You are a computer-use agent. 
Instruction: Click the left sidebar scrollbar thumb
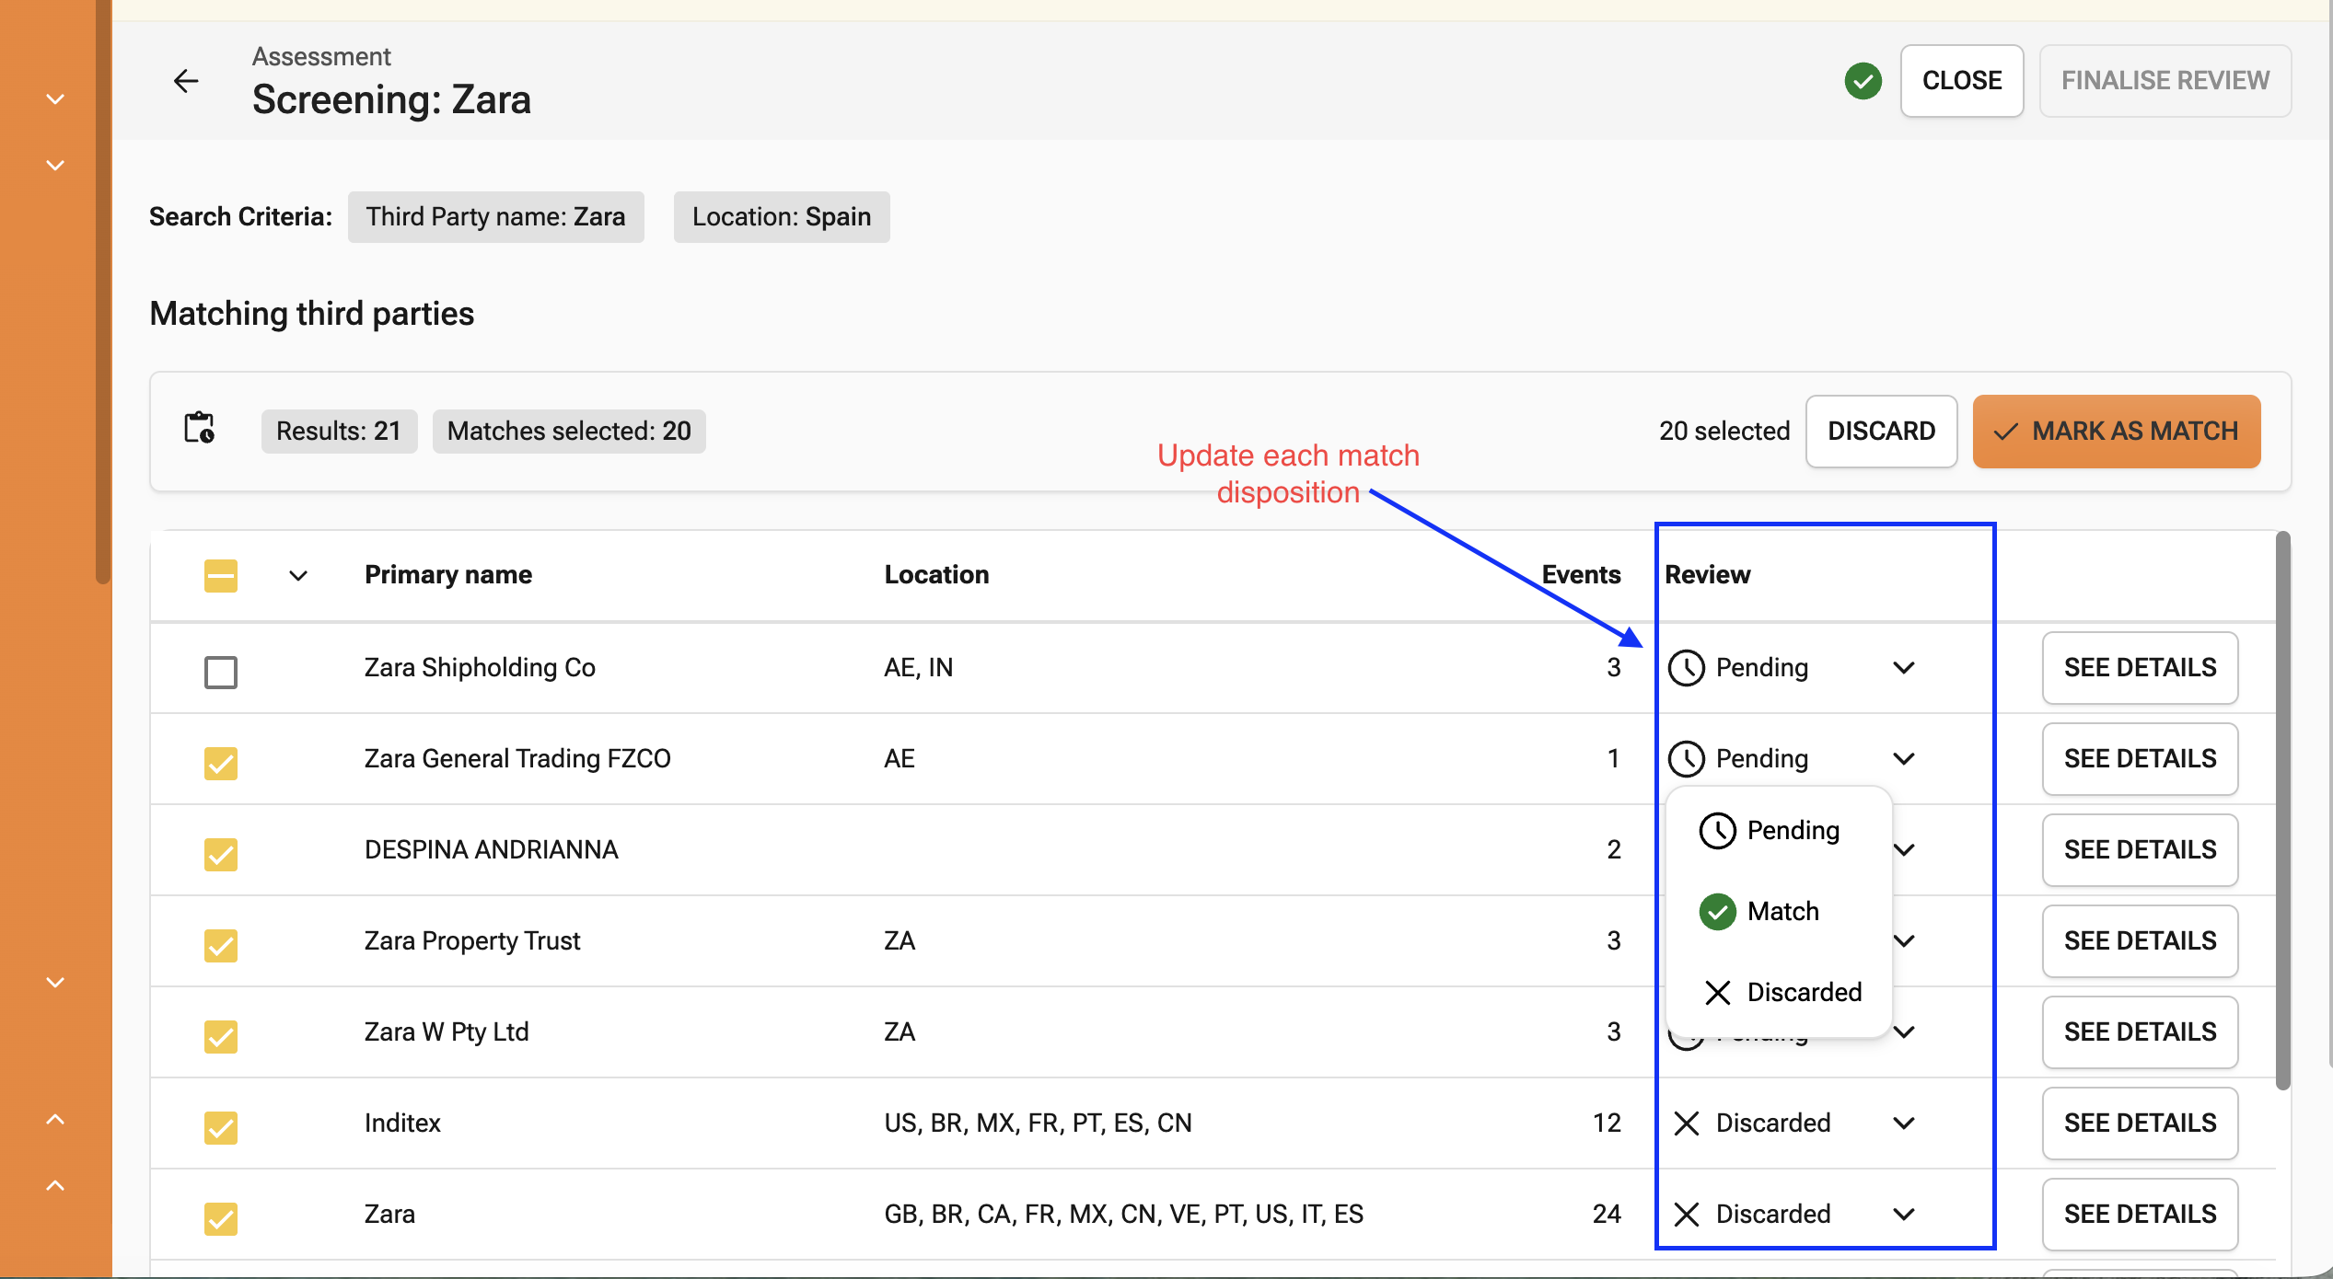[x=103, y=292]
